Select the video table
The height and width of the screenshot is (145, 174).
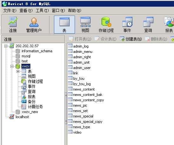click(x=77, y=132)
